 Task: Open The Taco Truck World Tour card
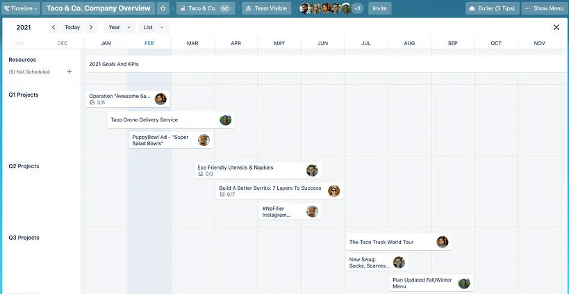399,242
